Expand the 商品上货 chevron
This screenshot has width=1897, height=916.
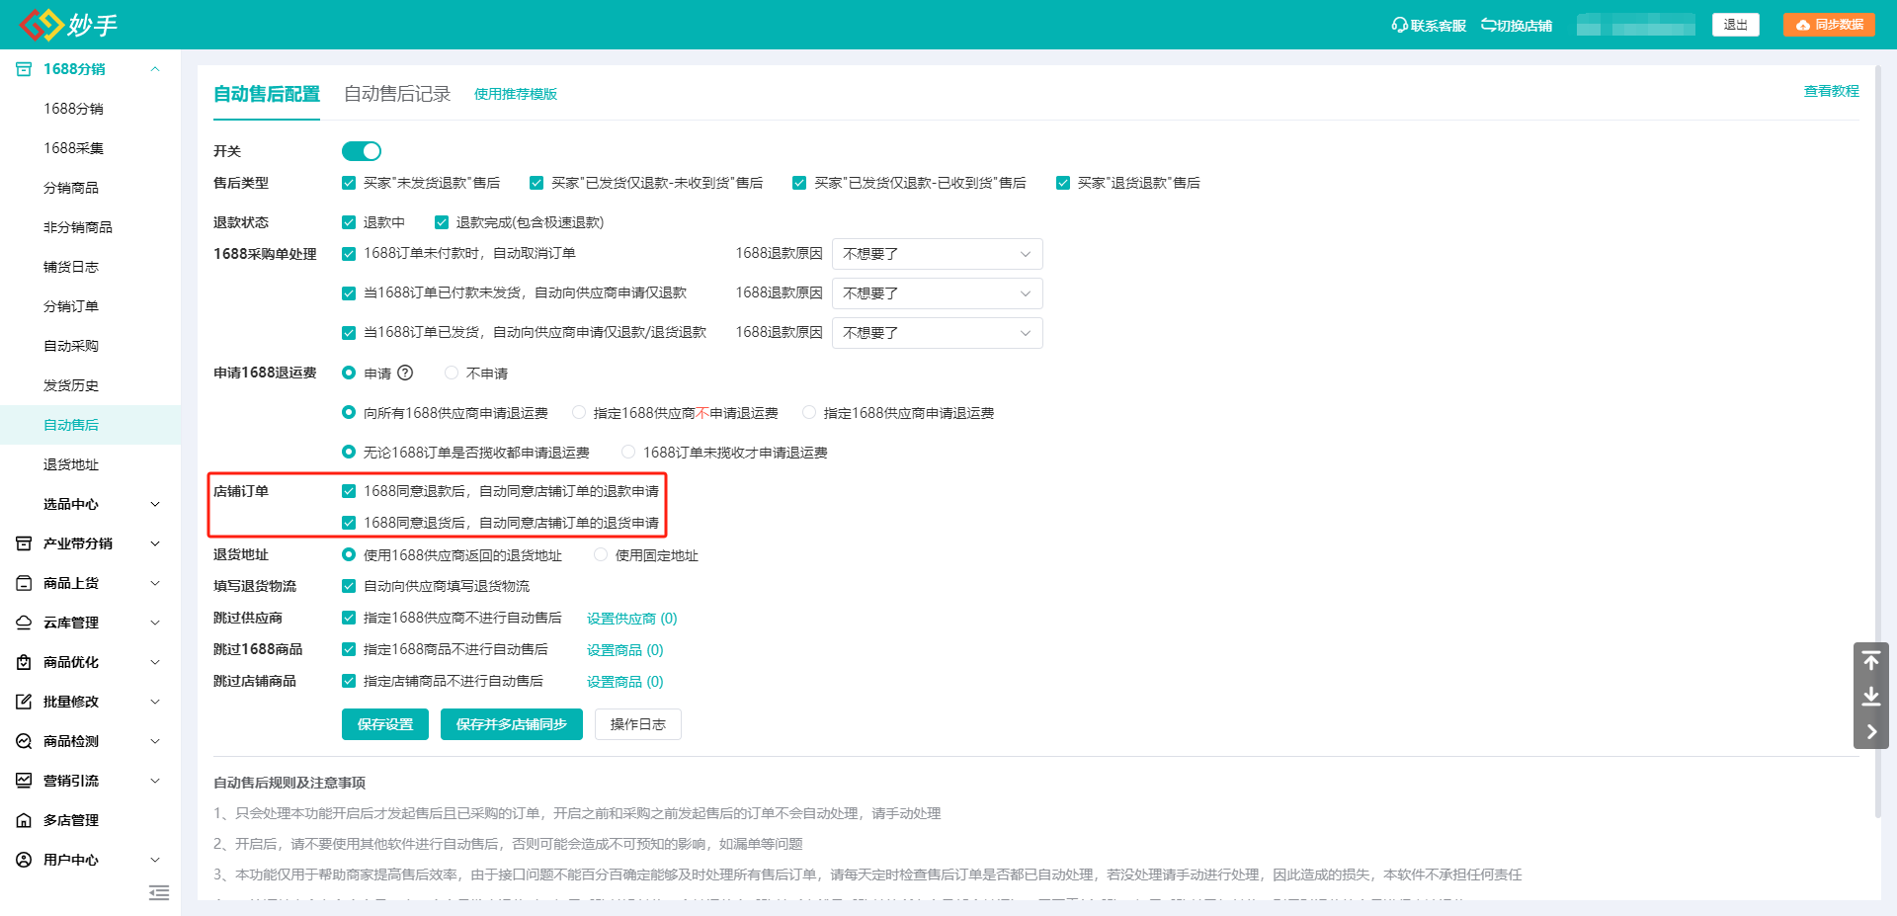click(155, 583)
